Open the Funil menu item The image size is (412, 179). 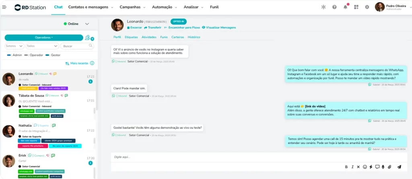tap(214, 7)
